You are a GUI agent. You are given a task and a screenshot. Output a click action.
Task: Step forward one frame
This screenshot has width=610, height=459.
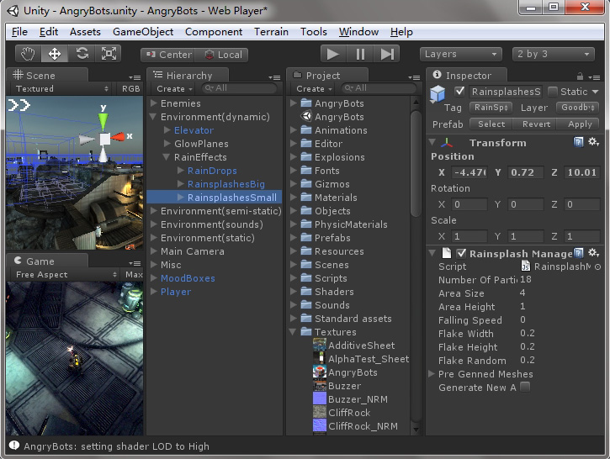click(x=387, y=54)
